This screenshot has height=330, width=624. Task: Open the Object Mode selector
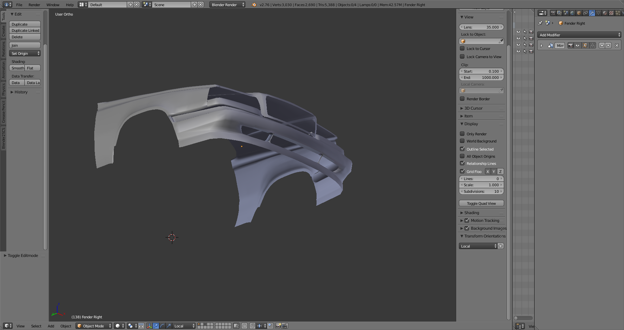point(94,326)
